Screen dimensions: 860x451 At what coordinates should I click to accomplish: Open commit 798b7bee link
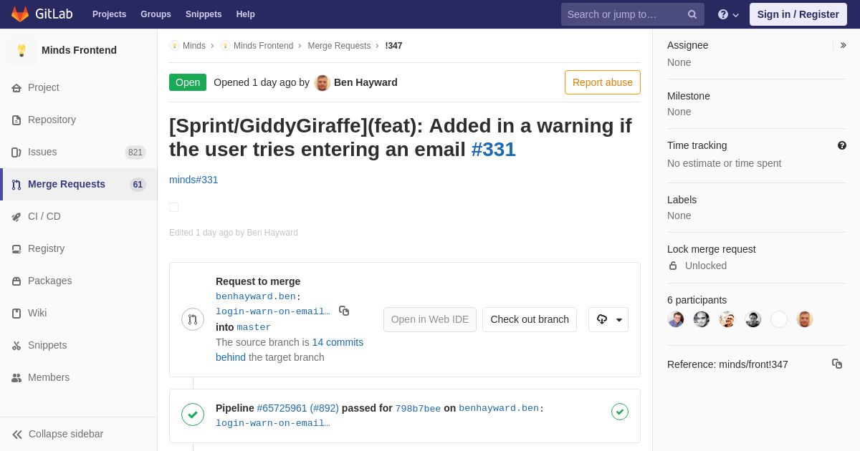(418, 409)
